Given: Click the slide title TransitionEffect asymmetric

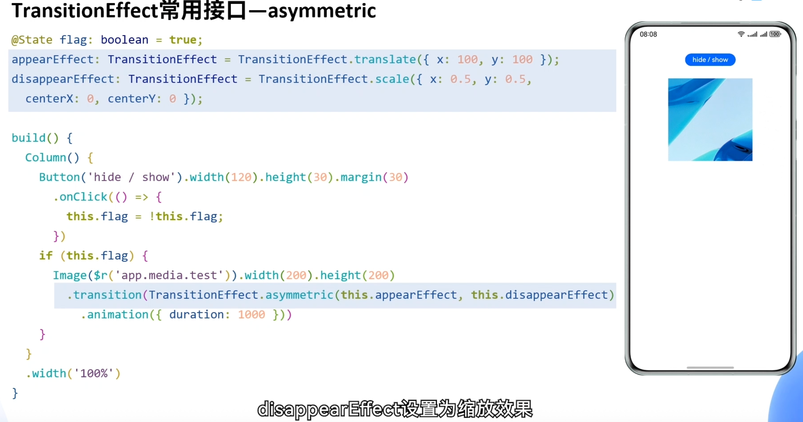Looking at the screenshot, I should (193, 11).
